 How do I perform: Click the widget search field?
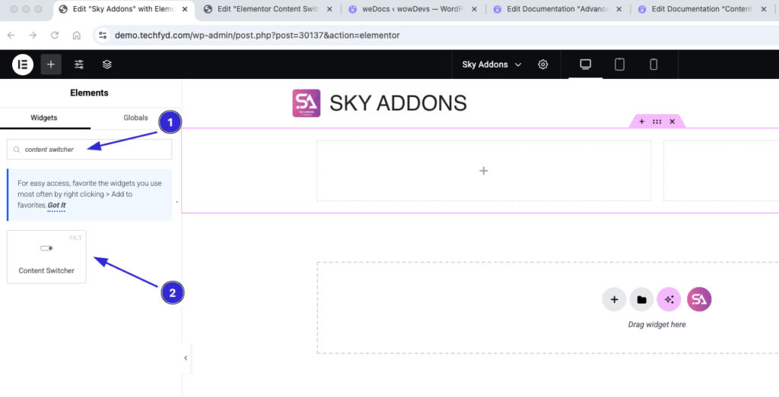click(x=90, y=150)
